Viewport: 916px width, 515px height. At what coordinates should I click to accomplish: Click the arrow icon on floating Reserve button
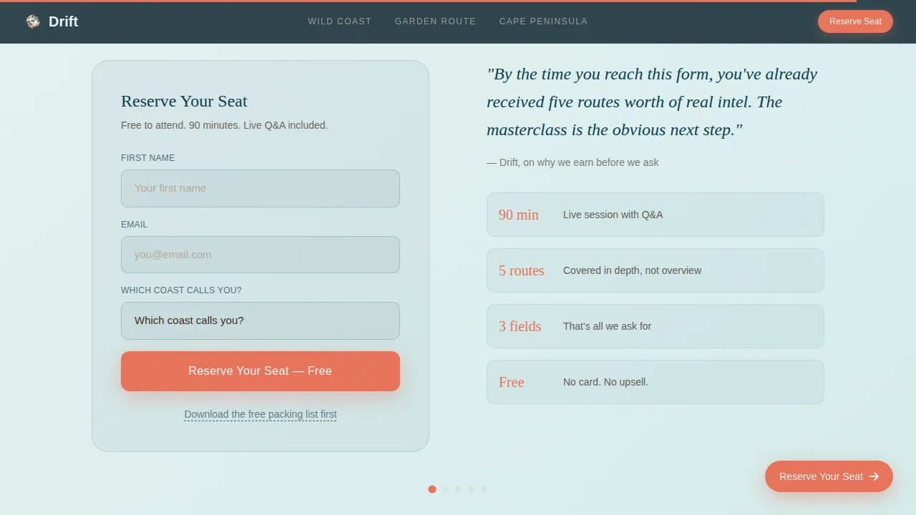pos(874,476)
